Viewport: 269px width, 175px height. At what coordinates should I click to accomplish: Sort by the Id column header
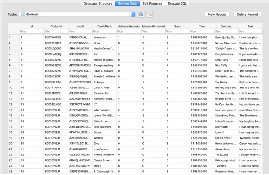point(31,26)
